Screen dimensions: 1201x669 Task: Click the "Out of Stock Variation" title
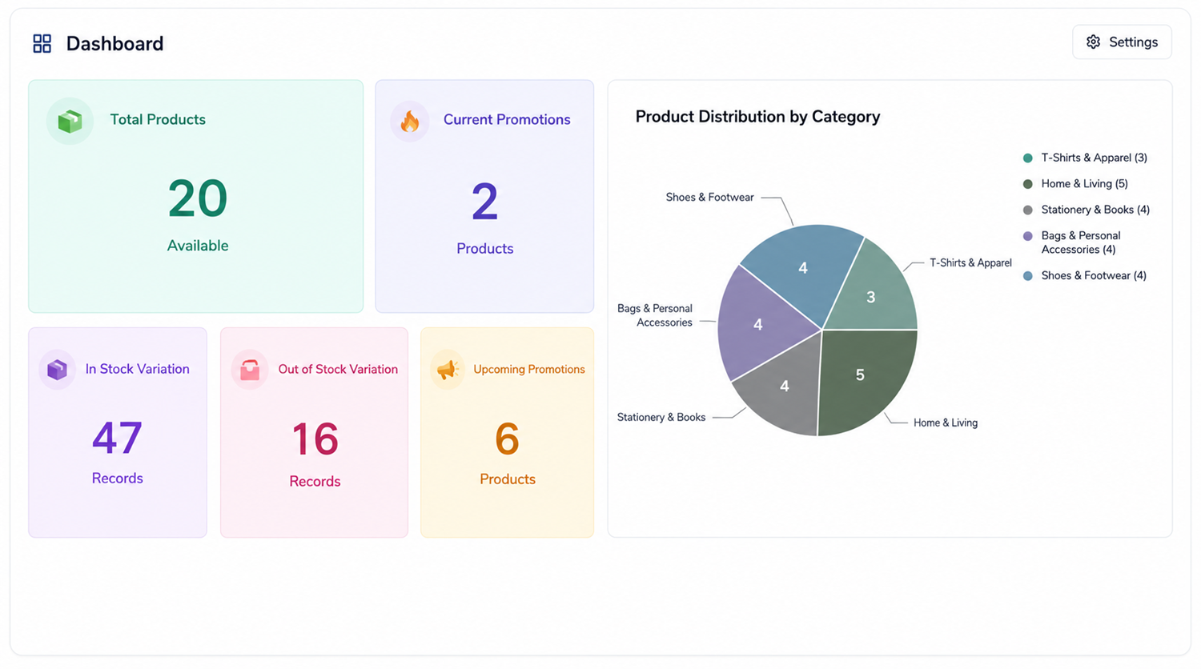(338, 369)
